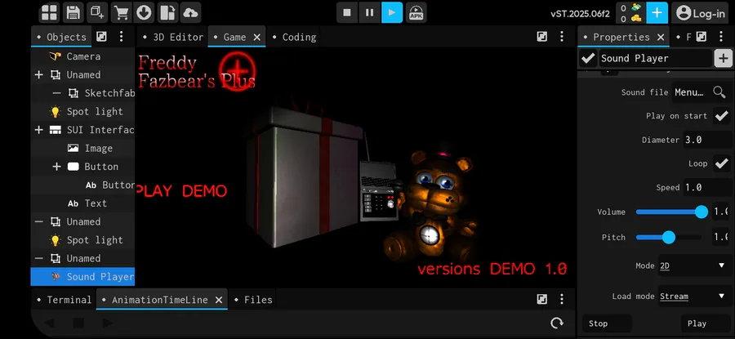The image size is (735, 339).
Task: Select Camera in Objects tree
Action: 83,56
